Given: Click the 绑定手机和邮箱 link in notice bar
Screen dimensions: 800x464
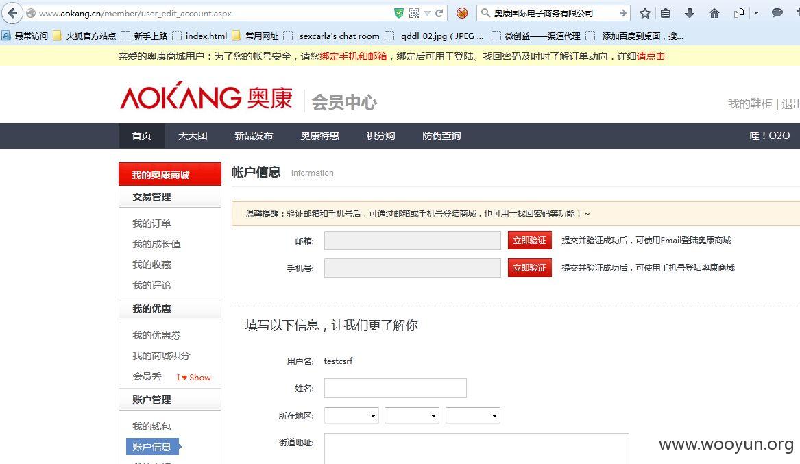Looking at the screenshot, I should (x=354, y=56).
